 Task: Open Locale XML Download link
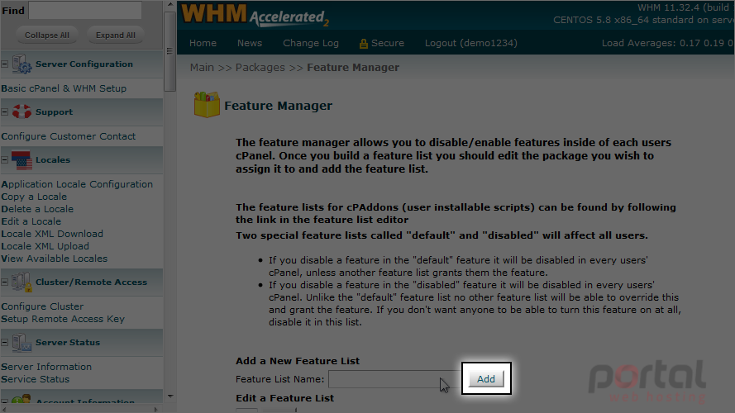52,234
